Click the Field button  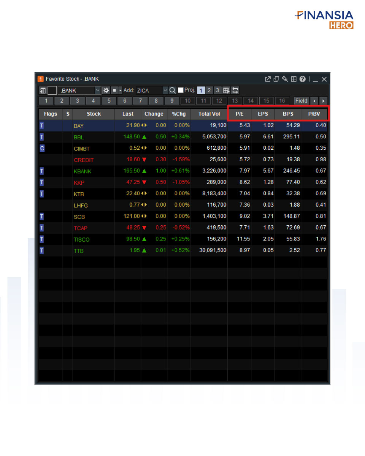(302, 101)
